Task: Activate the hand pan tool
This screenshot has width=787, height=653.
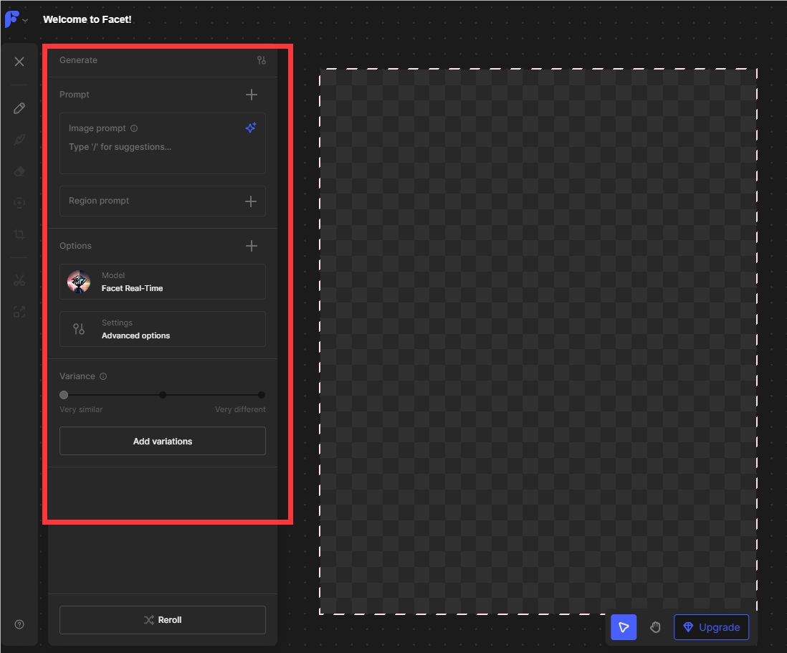Action: 655,627
